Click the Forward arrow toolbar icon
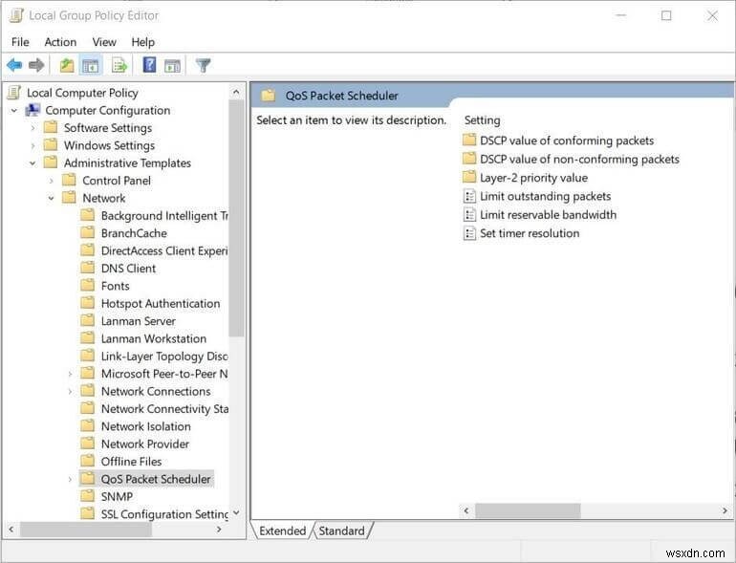Viewport: 736px width, 563px height. 36,65
